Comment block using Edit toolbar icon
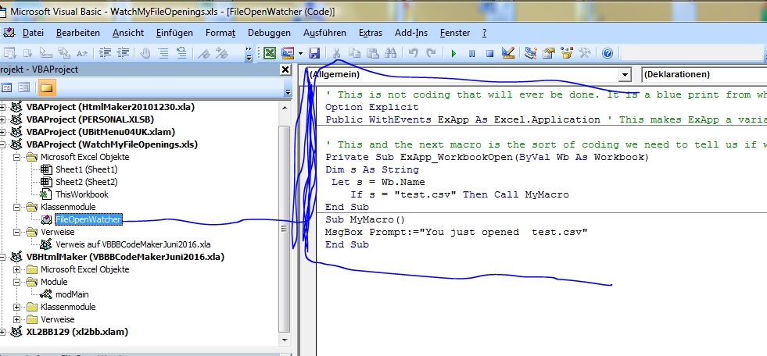Image resolution: width=767 pixels, height=356 pixels. tap(163, 53)
